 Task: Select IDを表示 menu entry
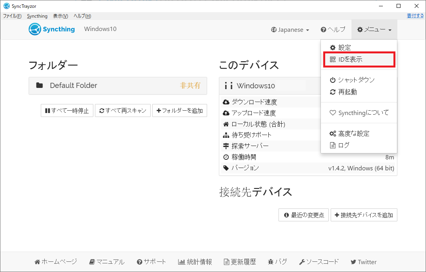pyautogui.click(x=359, y=60)
